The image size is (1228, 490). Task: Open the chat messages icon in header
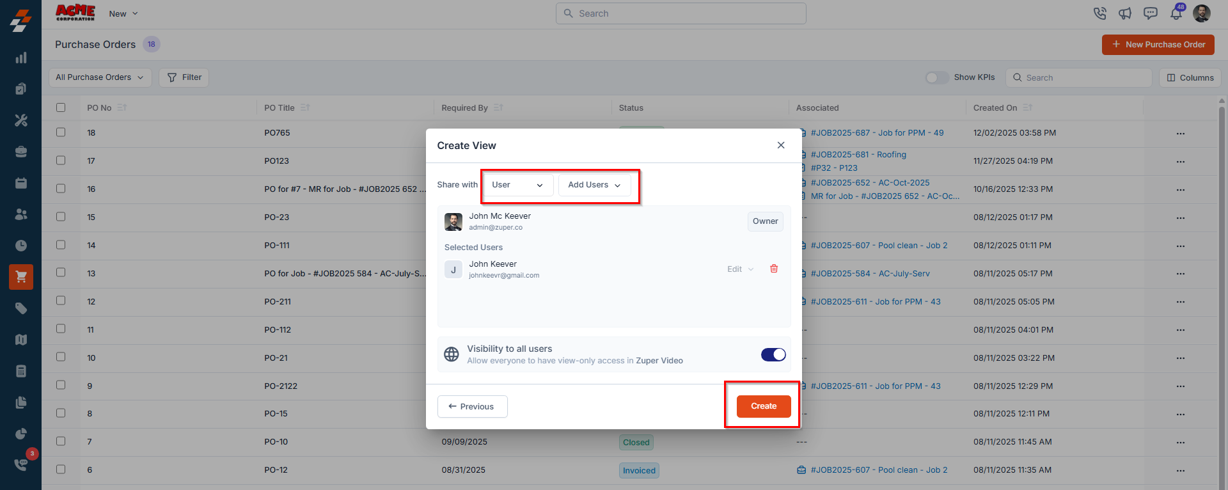click(1151, 13)
